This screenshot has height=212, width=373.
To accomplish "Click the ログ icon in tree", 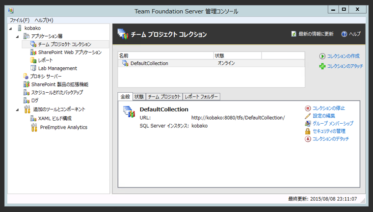I will point(26,101).
